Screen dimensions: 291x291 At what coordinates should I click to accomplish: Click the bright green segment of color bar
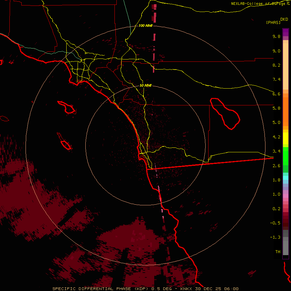[x=286, y=156]
